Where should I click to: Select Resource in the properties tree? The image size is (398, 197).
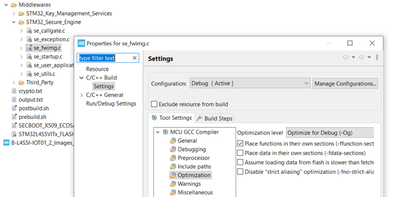pyautogui.click(x=97, y=69)
